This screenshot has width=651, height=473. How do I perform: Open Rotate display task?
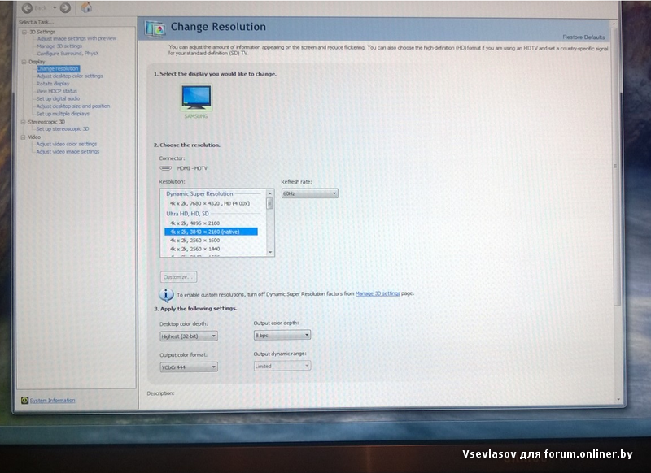pyautogui.click(x=53, y=84)
